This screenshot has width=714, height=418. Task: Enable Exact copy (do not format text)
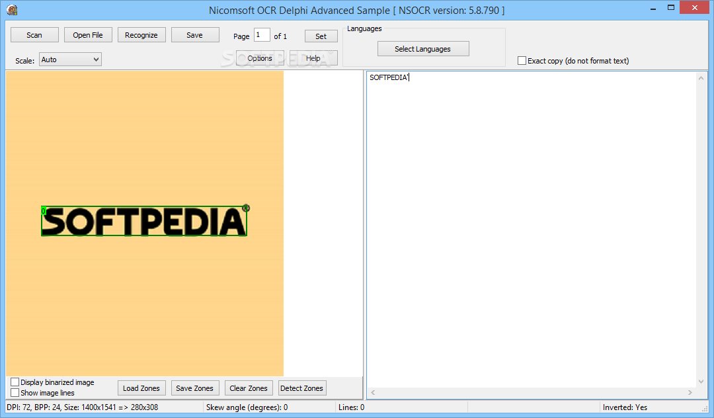[522, 61]
